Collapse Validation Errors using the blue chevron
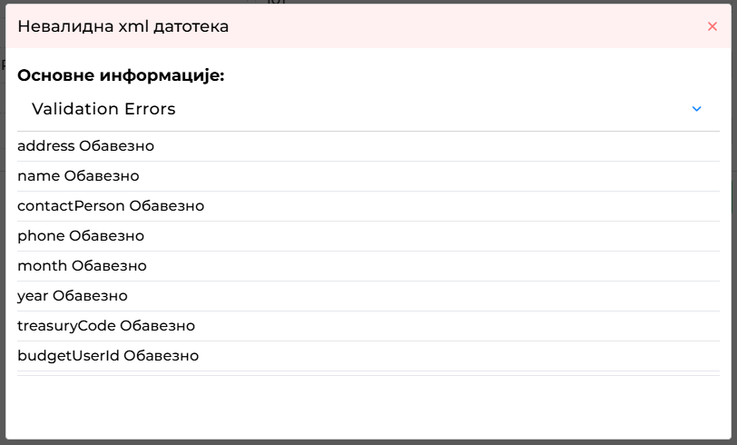The image size is (737, 445). tap(696, 109)
